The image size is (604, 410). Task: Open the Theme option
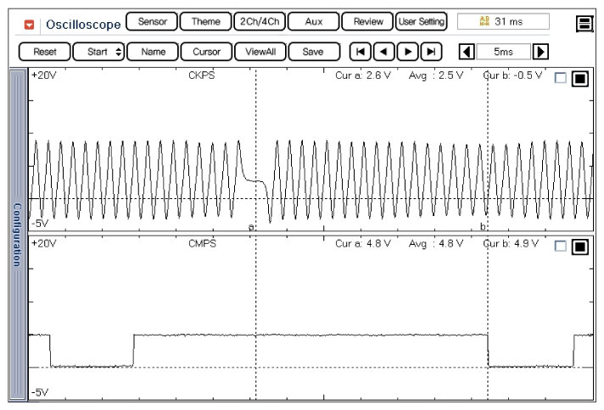[205, 21]
